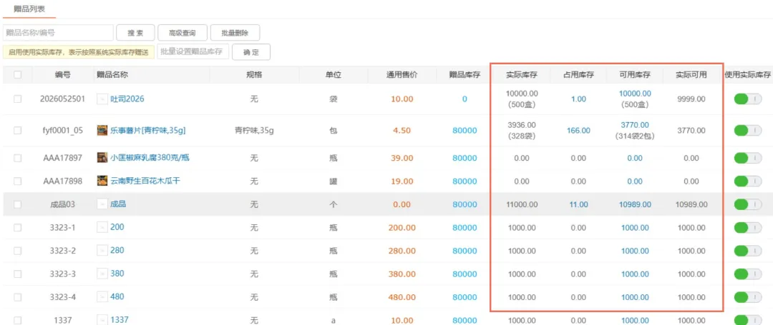
Task: Click the 搜索 button
Action: pyautogui.click(x=135, y=33)
